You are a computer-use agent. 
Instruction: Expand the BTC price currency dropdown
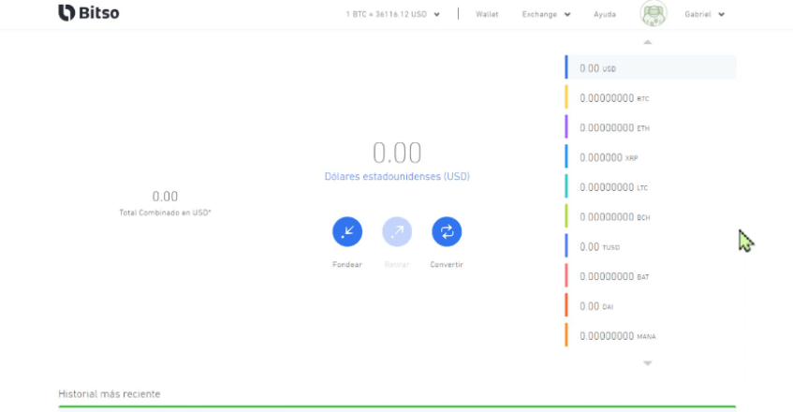(436, 15)
